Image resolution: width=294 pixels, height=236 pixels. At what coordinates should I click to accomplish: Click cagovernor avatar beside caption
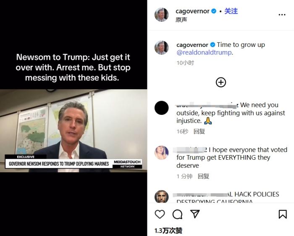pyautogui.click(x=161, y=48)
